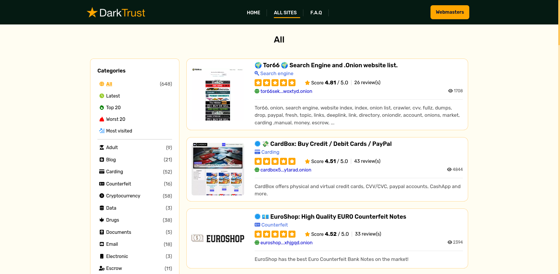560x274 pixels.
Task: Open the Counterfeit label under EuroShop
Action: tap(274, 225)
